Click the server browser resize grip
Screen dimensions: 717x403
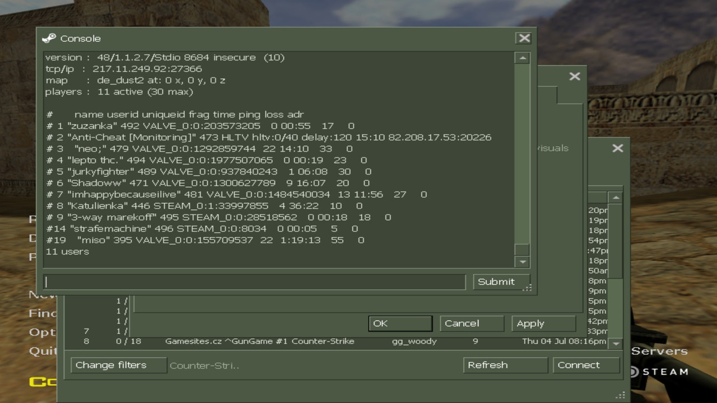[621, 395]
